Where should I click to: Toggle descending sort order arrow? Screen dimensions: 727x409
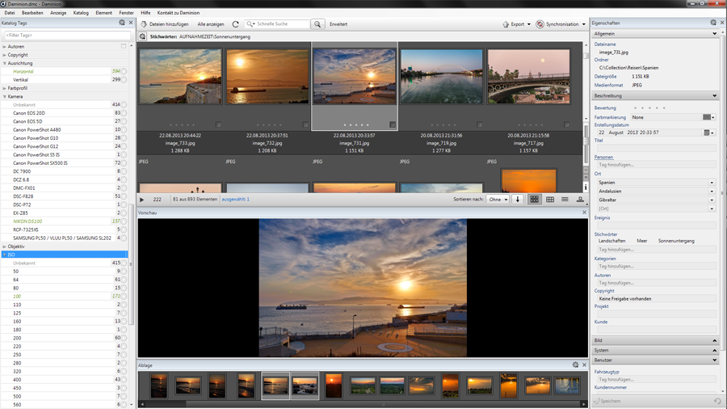pos(518,199)
